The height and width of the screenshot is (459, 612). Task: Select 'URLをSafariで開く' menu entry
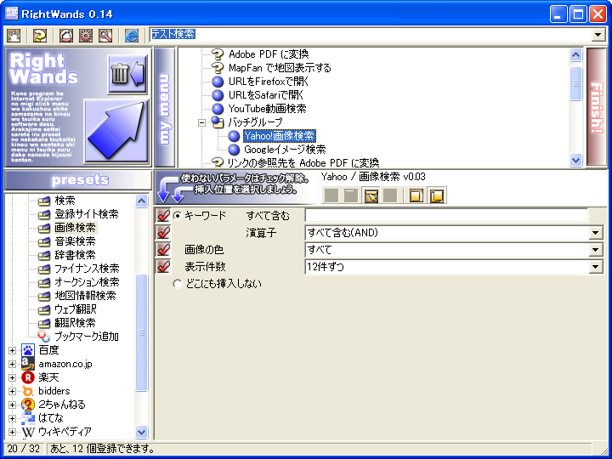point(266,95)
